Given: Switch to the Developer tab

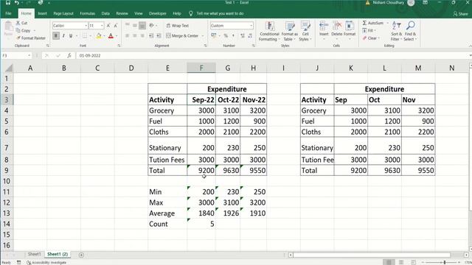Looking at the screenshot, I should (157, 13).
